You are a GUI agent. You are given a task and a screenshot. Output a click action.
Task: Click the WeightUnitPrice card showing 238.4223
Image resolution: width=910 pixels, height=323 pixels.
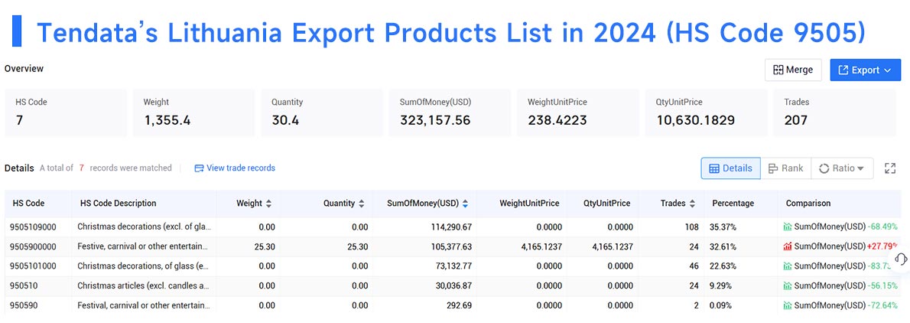pos(578,113)
